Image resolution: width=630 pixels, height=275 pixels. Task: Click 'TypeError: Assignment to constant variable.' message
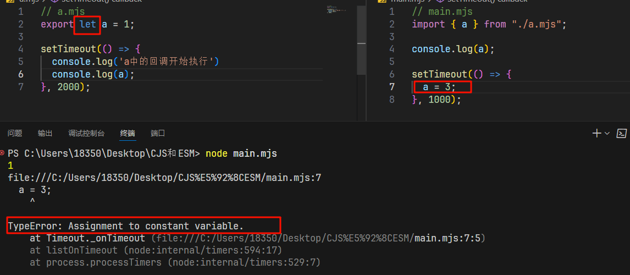126,226
